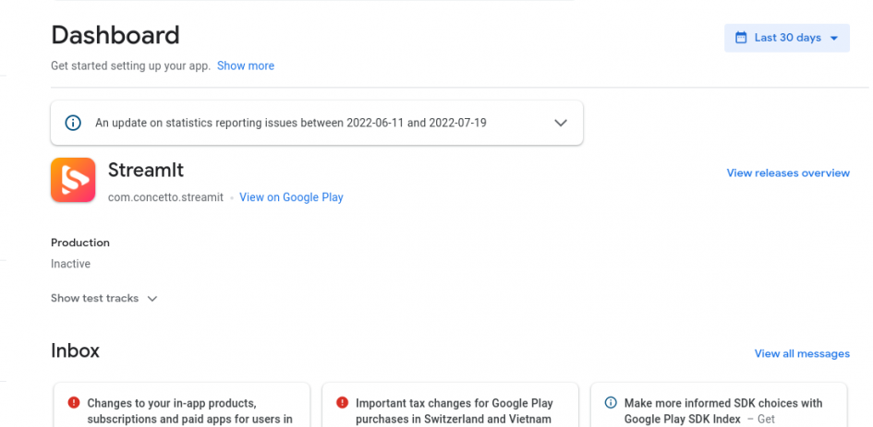Click the info icon in statistics update banner
The width and height of the screenshot is (873, 427).
[x=73, y=123]
